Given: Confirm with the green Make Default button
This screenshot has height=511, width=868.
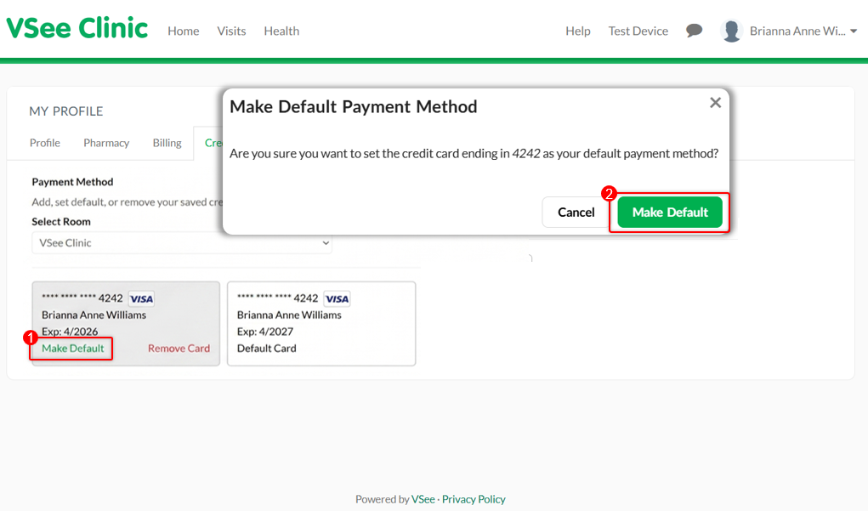Looking at the screenshot, I should pos(670,213).
